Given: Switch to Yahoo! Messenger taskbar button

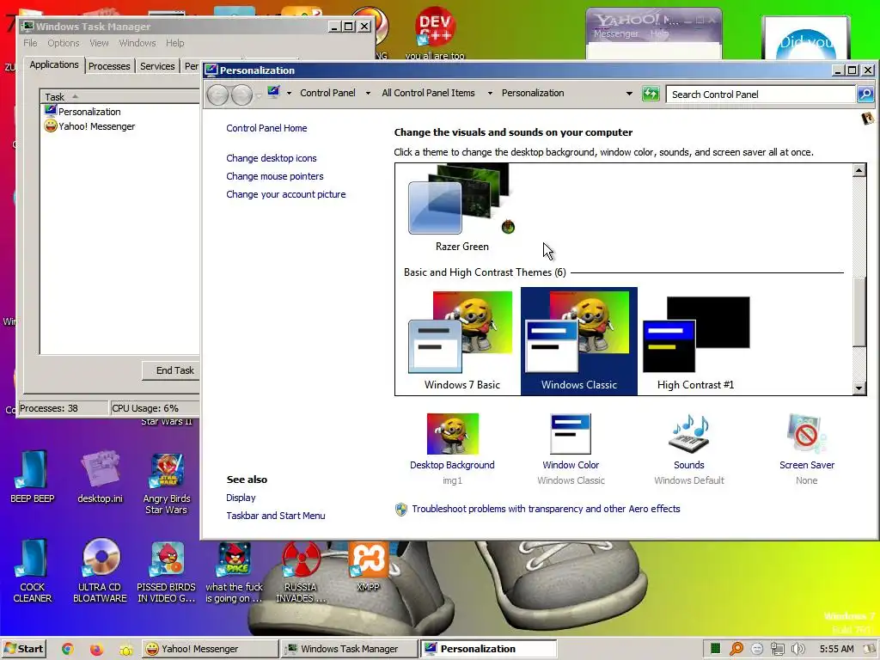Looking at the screenshot, I should pyautogui.click(x=210, y=649).
